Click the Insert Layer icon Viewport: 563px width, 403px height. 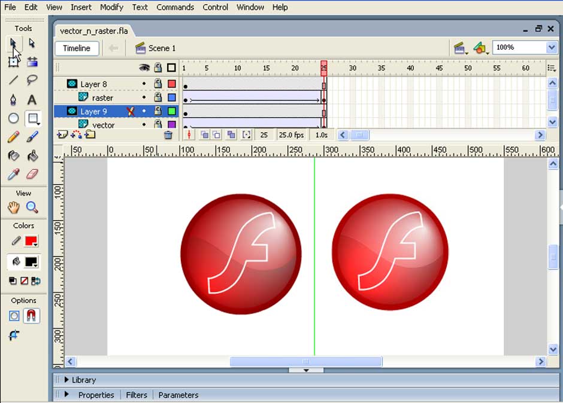coord(62,135)
